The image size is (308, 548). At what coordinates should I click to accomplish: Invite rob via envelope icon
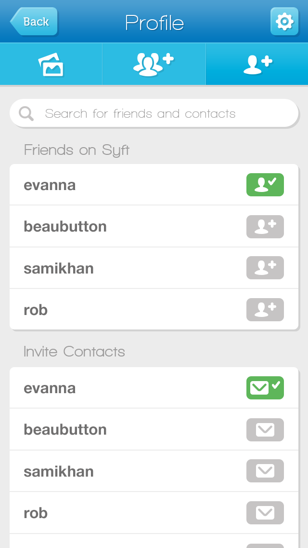pos(265,513)
